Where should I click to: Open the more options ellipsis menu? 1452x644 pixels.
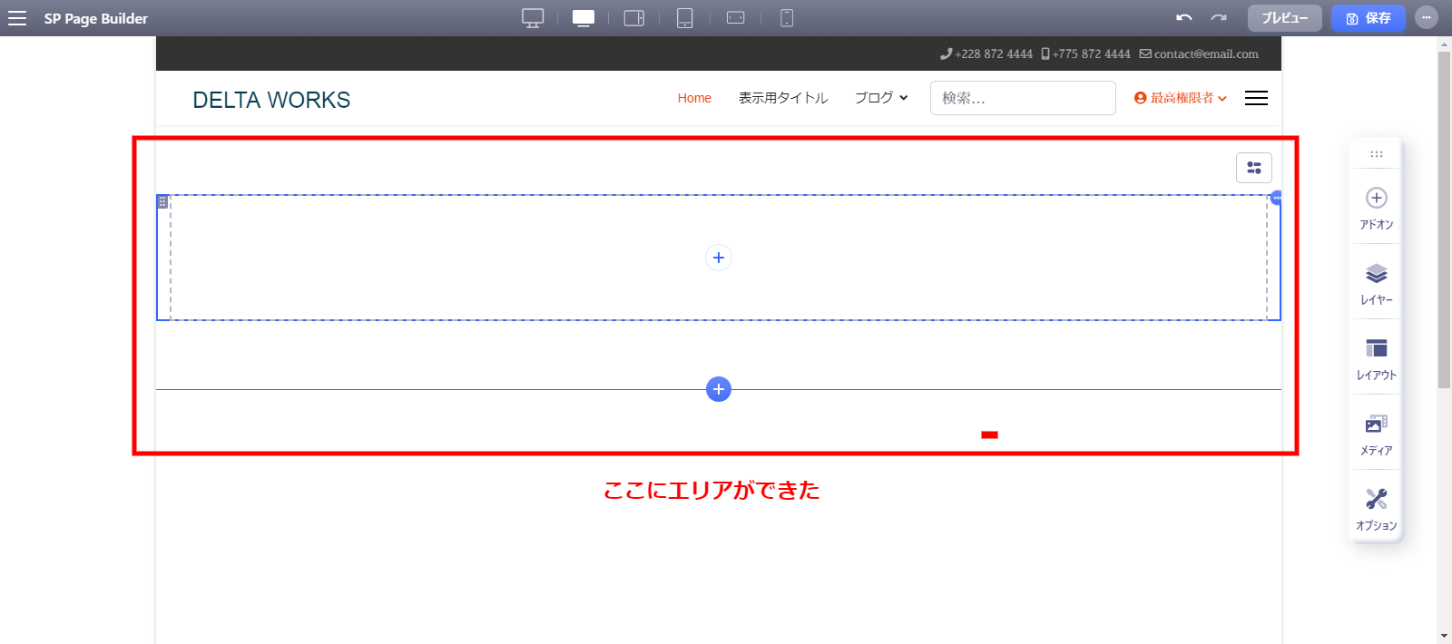click(x=1427, y=18)
